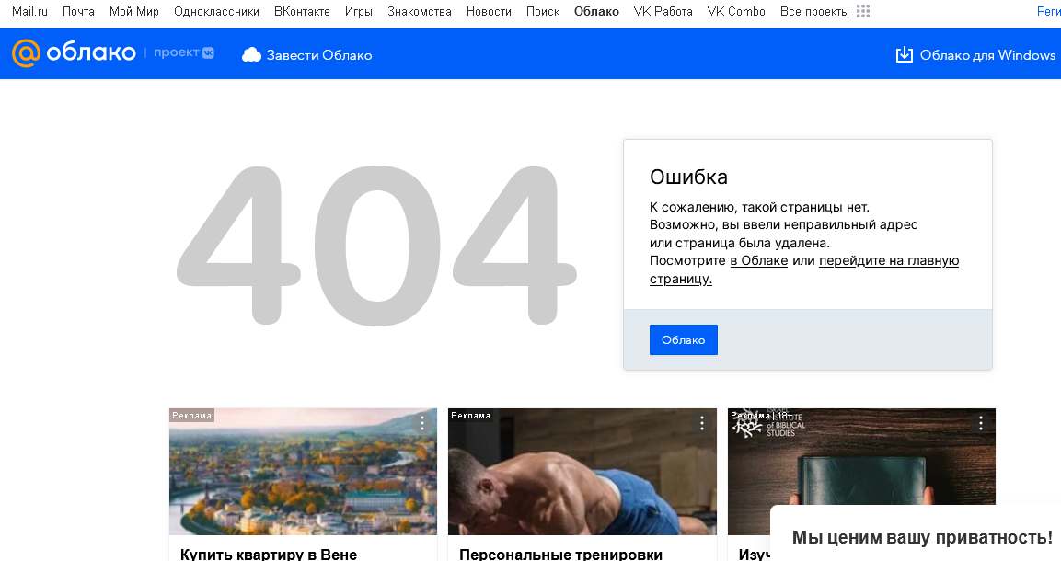Viewport: 1061px width, 561px height.
Task: Go to Почта in top navigation
Action: pyautogui.click(x=78, y=11)
